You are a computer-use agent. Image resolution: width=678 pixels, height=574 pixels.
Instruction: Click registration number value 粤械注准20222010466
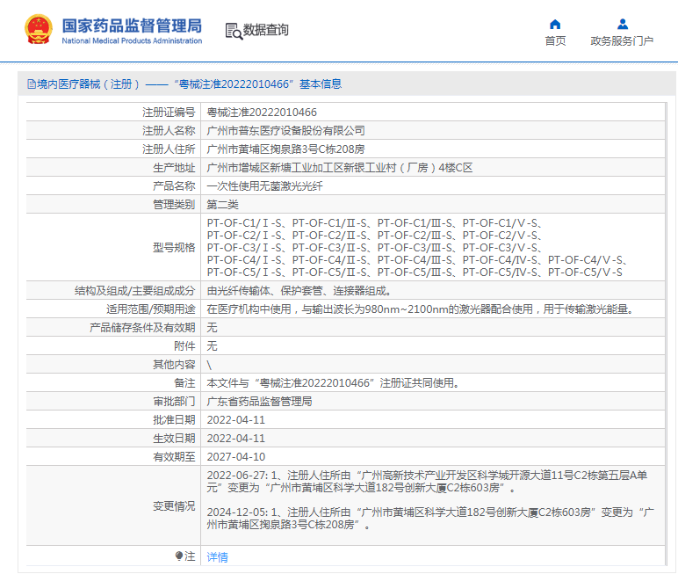click(262, 113)
